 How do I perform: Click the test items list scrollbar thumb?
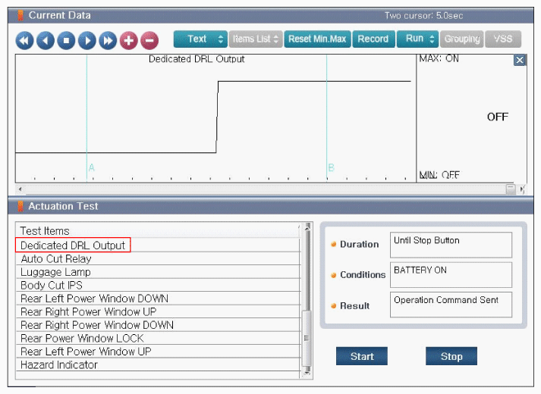coord(307,339)
